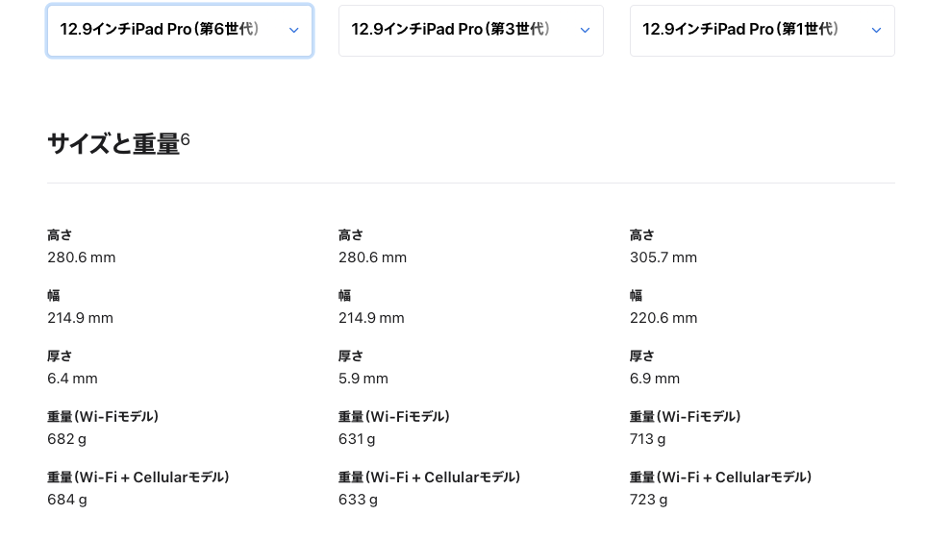
Task: Click the 713 g weight value
Action: click(x=648, y=439)
